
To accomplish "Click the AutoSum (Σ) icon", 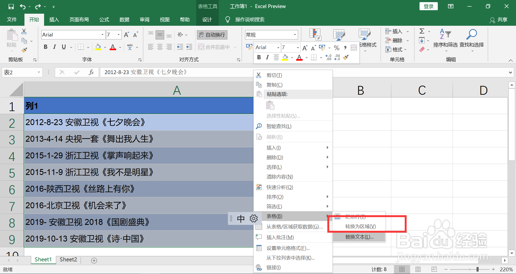I will coord(422,30).
